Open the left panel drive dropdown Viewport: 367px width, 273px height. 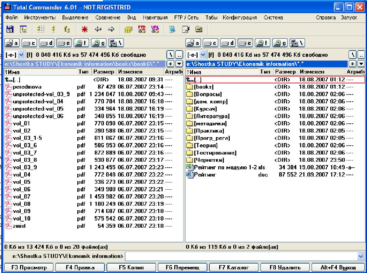21,55
